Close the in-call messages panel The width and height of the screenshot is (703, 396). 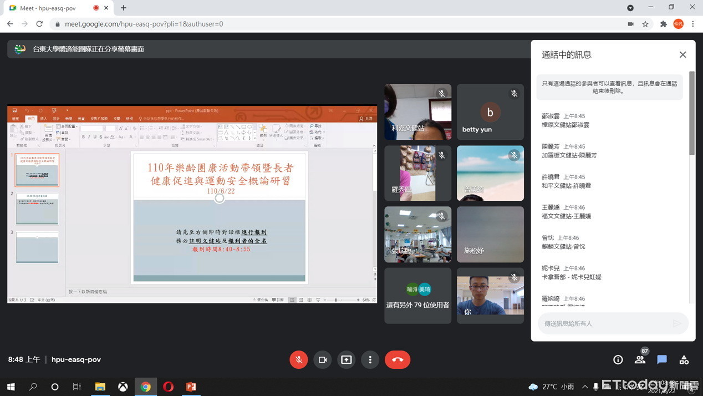tap(682, 55)
